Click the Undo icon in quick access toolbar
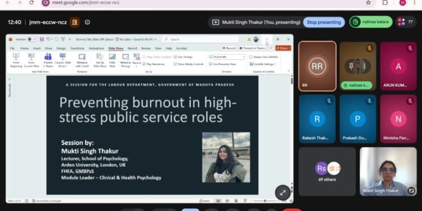Screen dimensions: 422x211 click(x=48, y=39)
